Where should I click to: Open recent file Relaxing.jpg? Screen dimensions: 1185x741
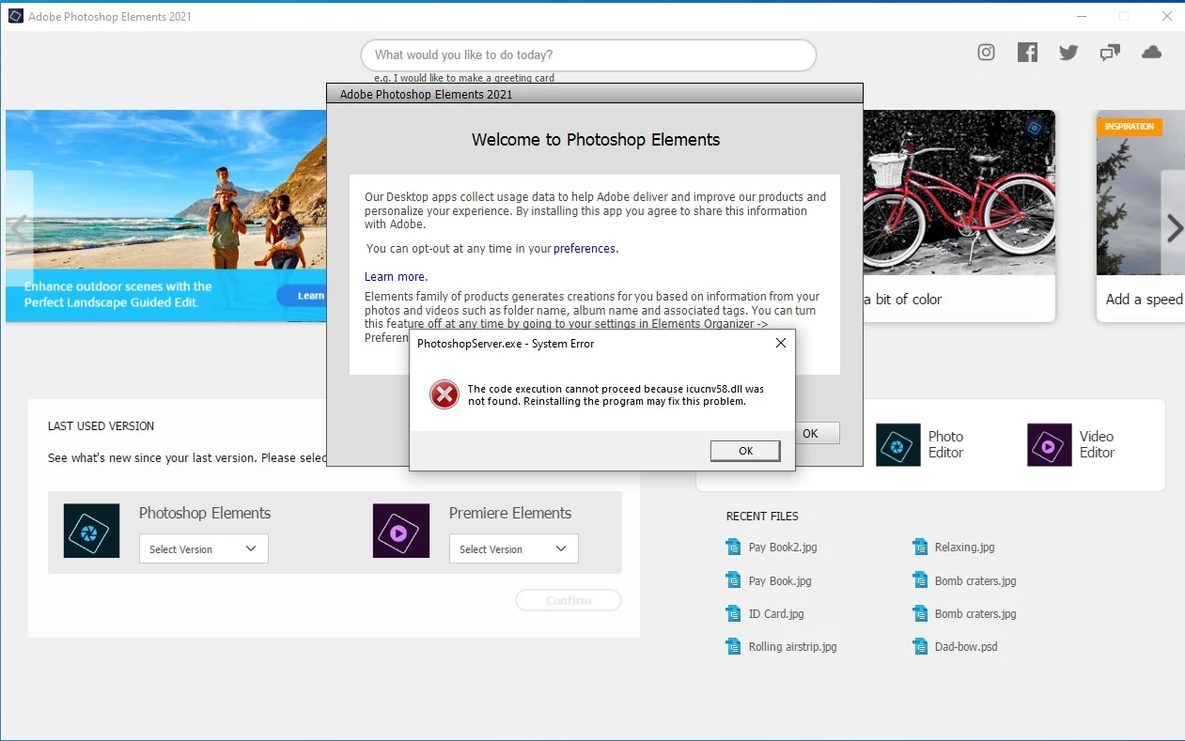pos(964,548)
